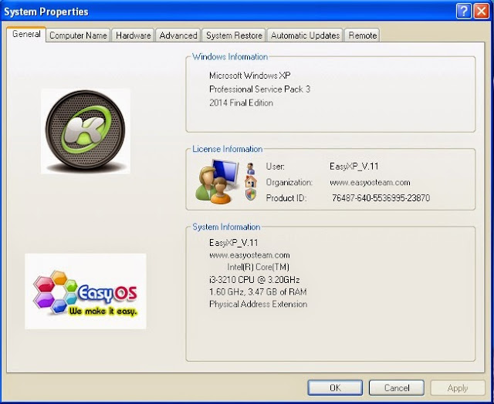The image size is (494, 404).
Task: Click www.easyosteam.com under System Information
Action: tap(249, 255)
